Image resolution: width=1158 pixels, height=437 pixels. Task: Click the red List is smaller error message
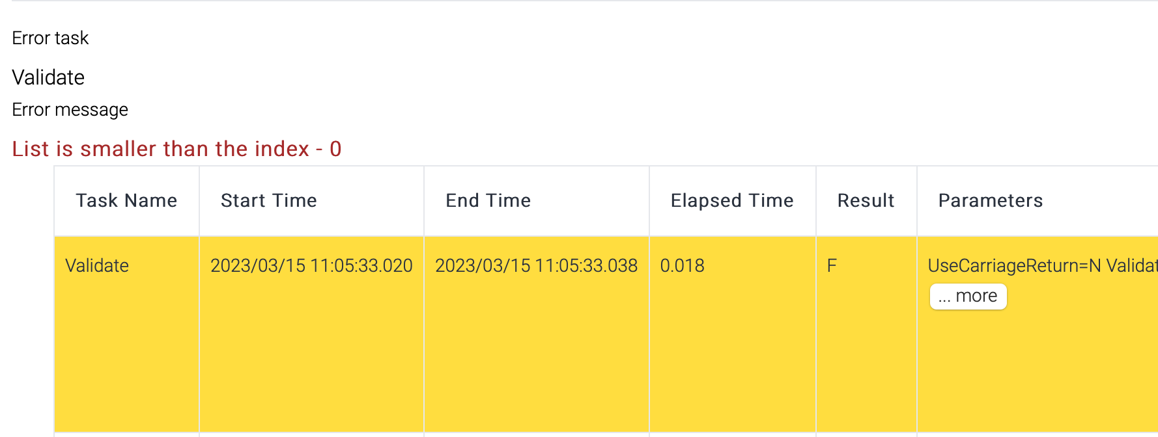click(177, 149)
